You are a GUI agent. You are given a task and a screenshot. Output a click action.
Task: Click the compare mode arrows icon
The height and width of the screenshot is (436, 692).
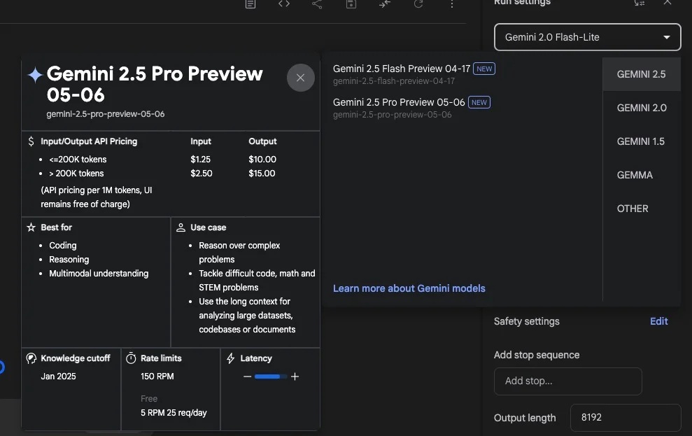[385, 4]
